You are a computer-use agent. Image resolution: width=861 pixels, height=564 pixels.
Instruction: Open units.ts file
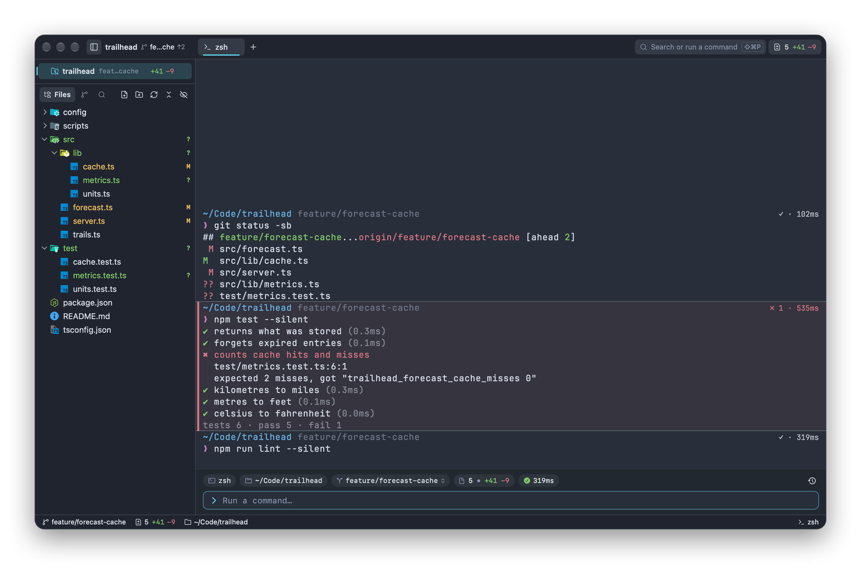point(96,194)
